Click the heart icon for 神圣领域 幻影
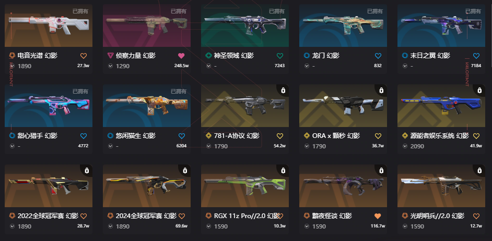 280,56
